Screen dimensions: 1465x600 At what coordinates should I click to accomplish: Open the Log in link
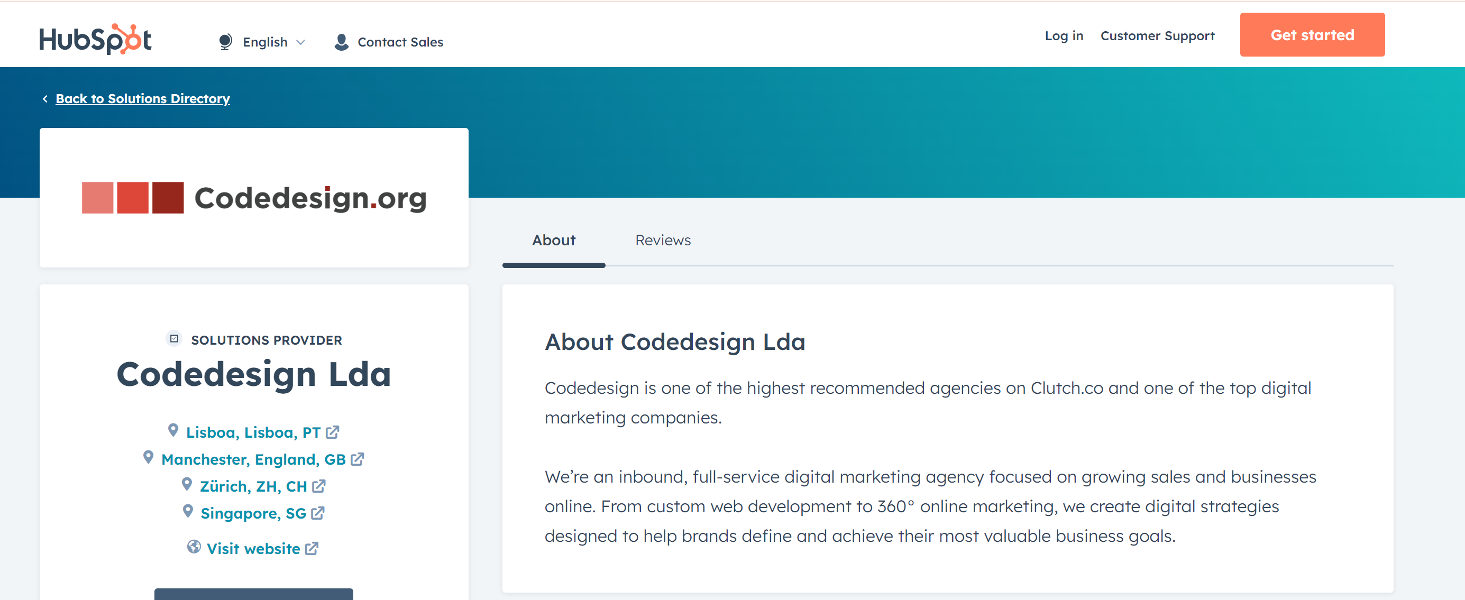1064,36
